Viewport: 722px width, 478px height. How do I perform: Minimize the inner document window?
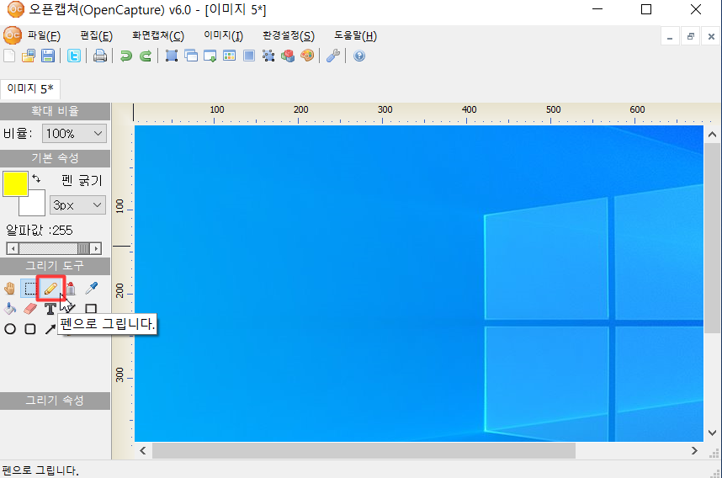pos(670,36)
